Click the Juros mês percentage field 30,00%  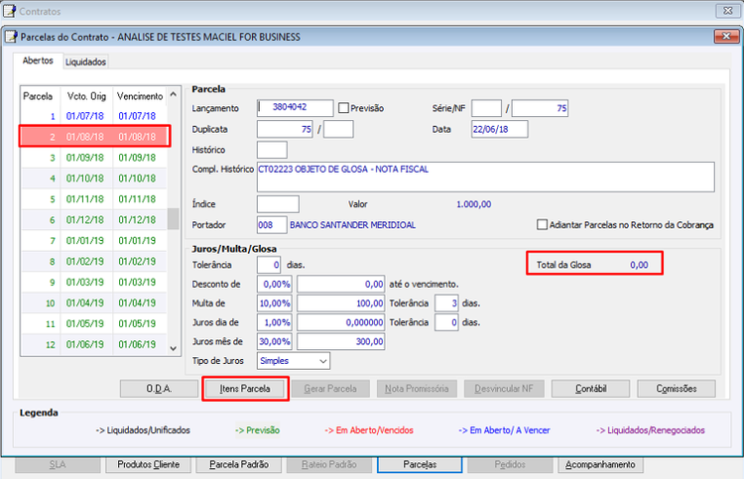coord(275,341)
